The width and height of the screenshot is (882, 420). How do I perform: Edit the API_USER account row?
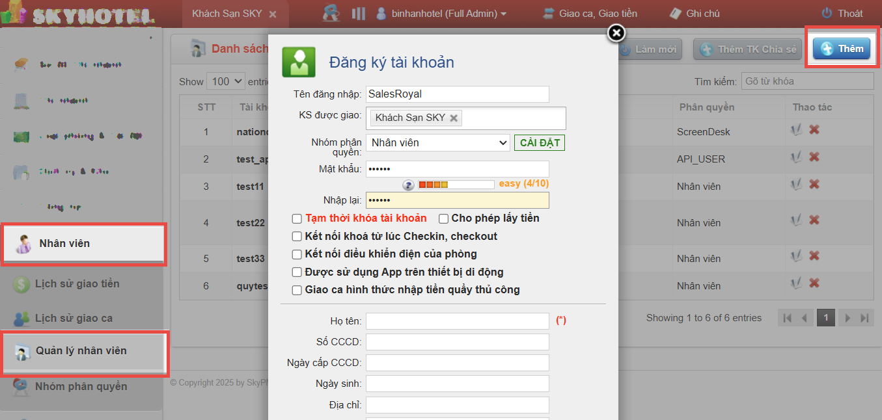(x=795, y=158)
